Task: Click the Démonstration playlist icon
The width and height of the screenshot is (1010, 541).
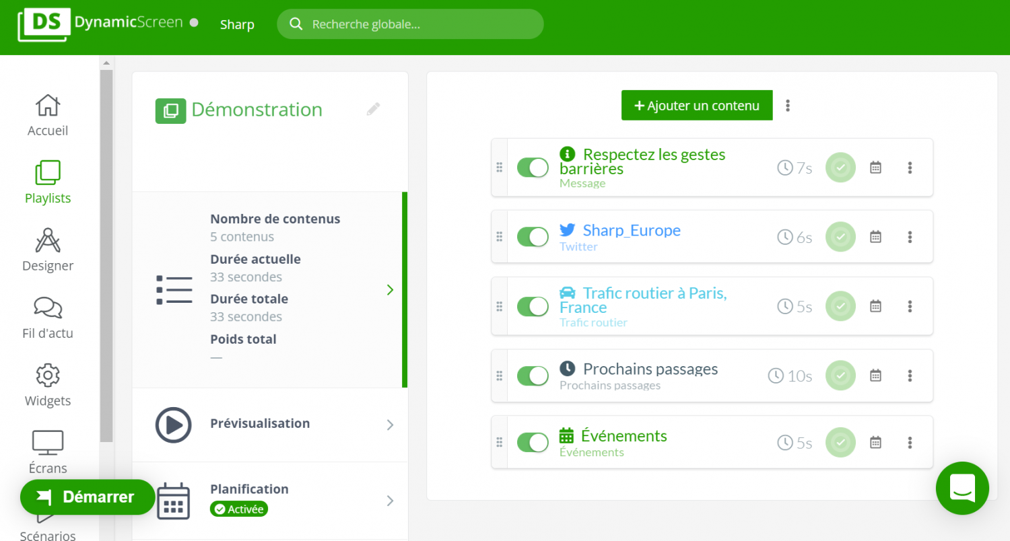Action: [170, 111]
